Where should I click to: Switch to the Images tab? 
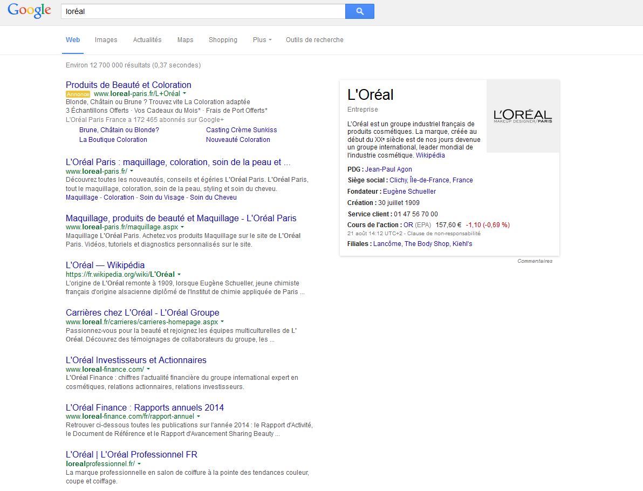[106, 40]
